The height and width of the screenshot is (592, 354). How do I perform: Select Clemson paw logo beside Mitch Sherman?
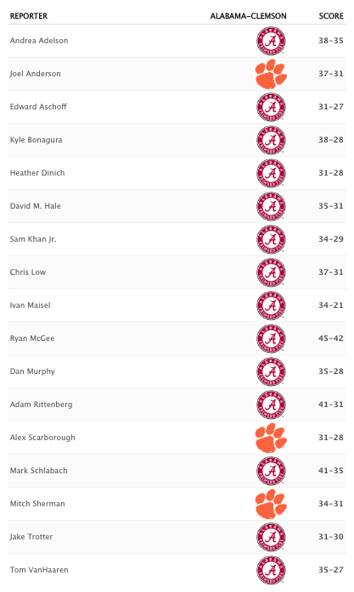click(x=271, y=504)
